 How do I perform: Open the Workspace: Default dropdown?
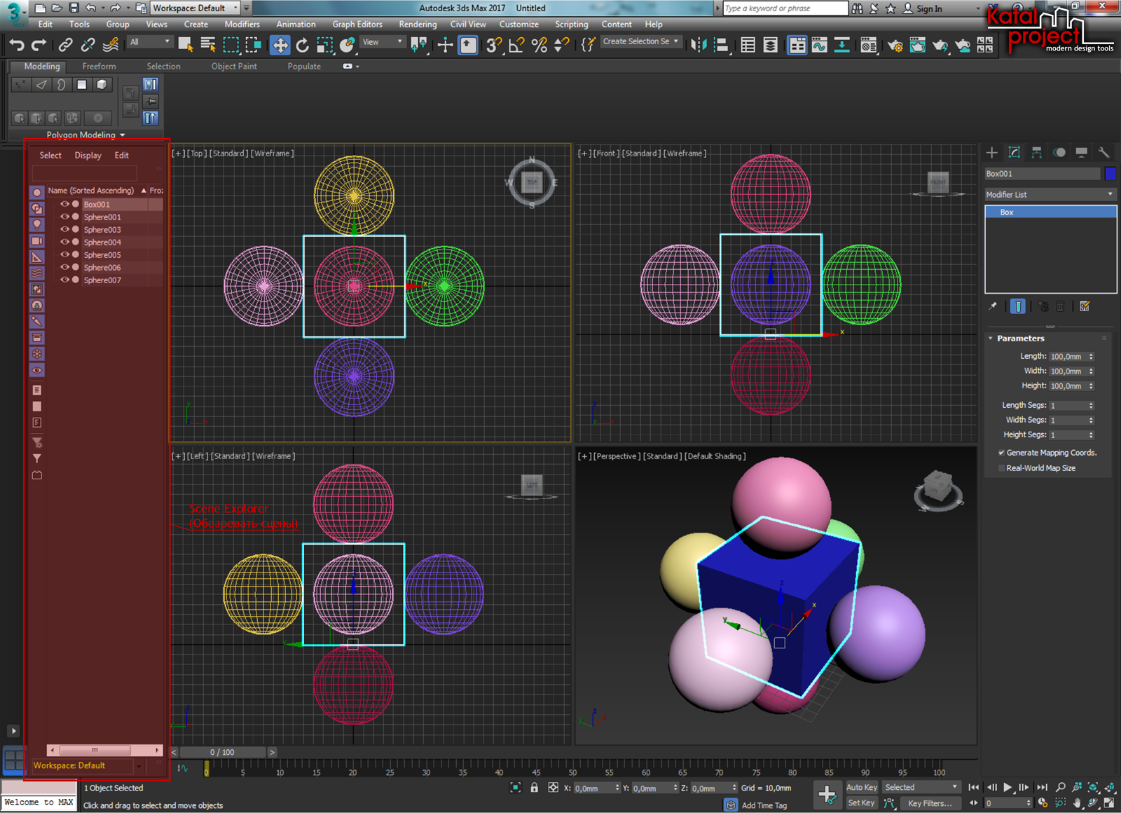(195, 8)
